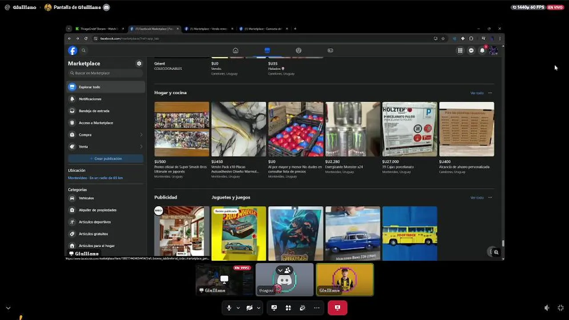This screenshot has width=569, height=320.
Task: Open the notifications bell icon
Action: pos(482,51)
